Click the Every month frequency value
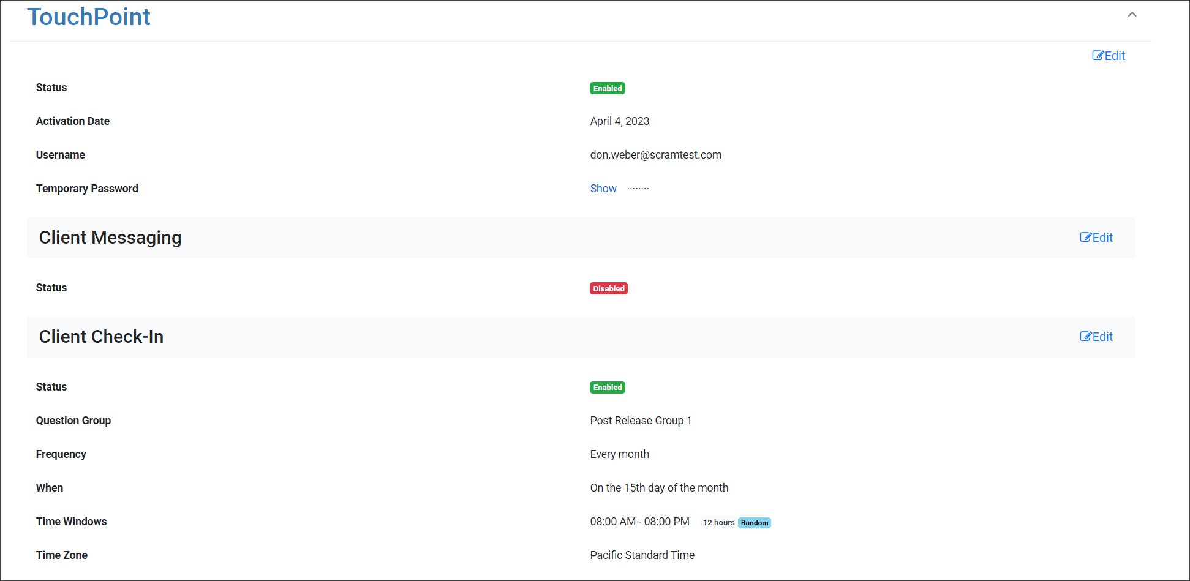Viewport: 1190px width, 581px height. (x=619, y=454)
